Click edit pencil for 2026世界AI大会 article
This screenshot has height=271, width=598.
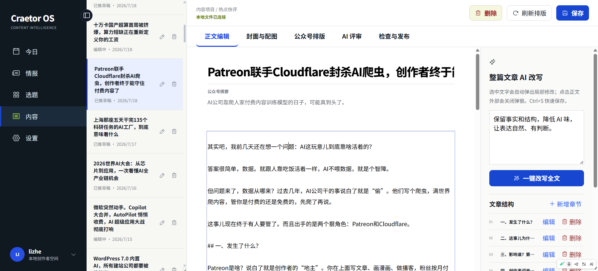pos(162,175)
